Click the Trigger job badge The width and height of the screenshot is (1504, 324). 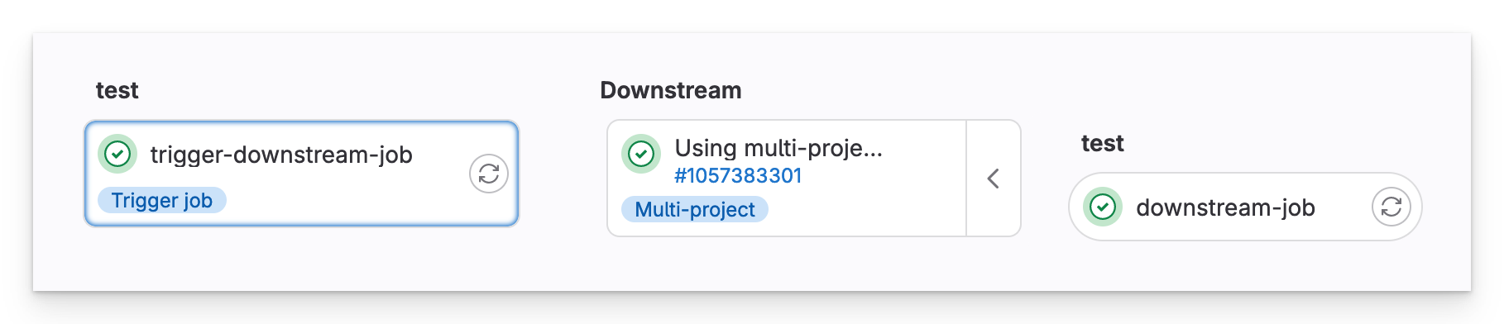click(x=162, y=200)
